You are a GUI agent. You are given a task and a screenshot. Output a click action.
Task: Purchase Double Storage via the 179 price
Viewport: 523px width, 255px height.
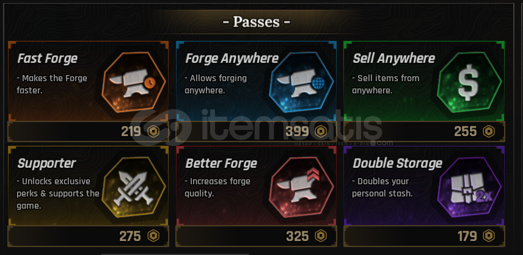tap(468, 235)
